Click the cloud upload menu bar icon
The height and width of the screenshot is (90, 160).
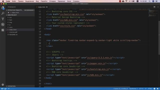pyautogui.click(x=123, y=1)
